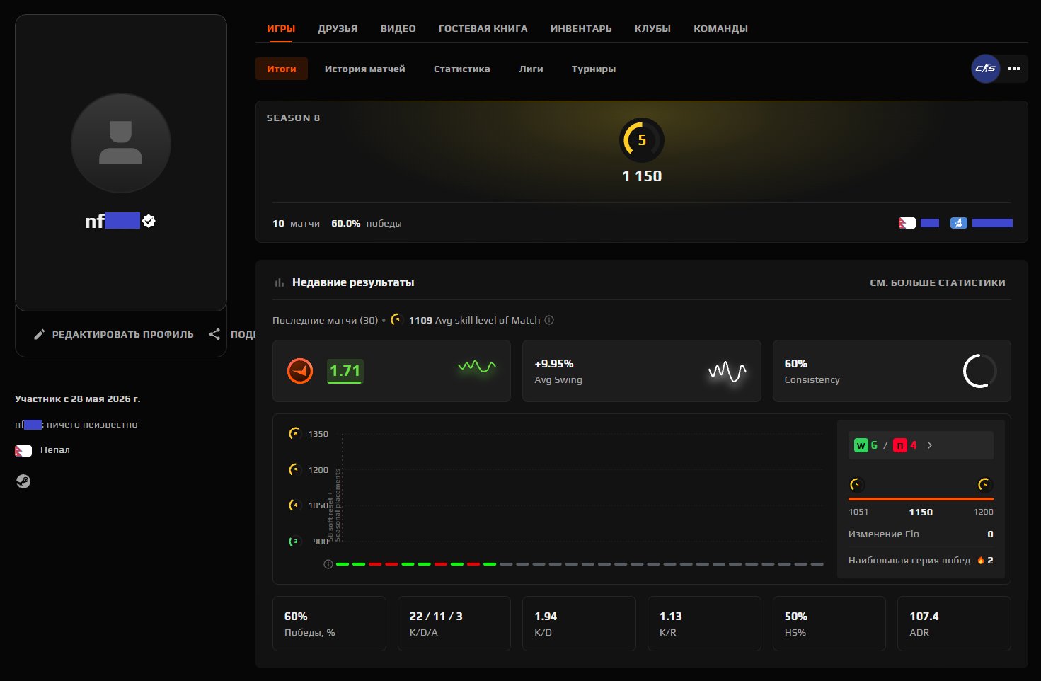Click Участник с 28 мая 2026 text
The width and height of the screenshot is (1041, 681).
(x=78, y=399)
